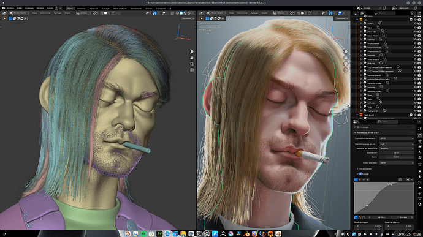Switch to the Sombreado workspace tab

pyautogui.click(x=136, y=9)
